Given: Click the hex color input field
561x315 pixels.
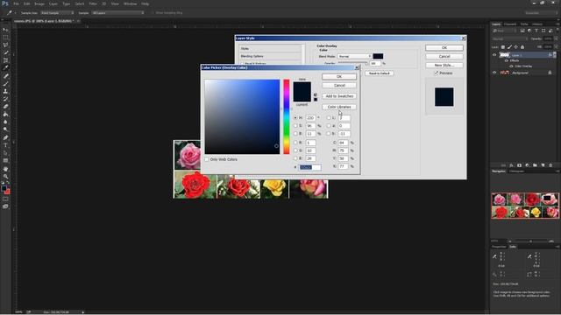Looking at the screenshot, I should click(x=309, y=167).
